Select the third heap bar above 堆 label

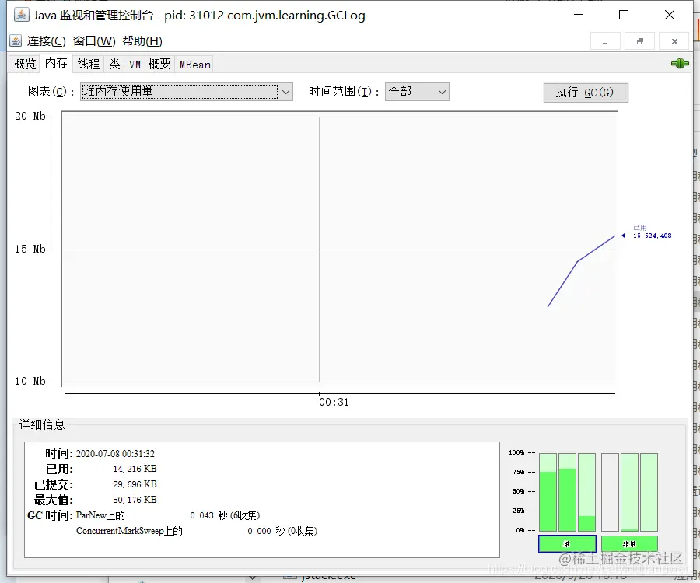coord(586,497)
